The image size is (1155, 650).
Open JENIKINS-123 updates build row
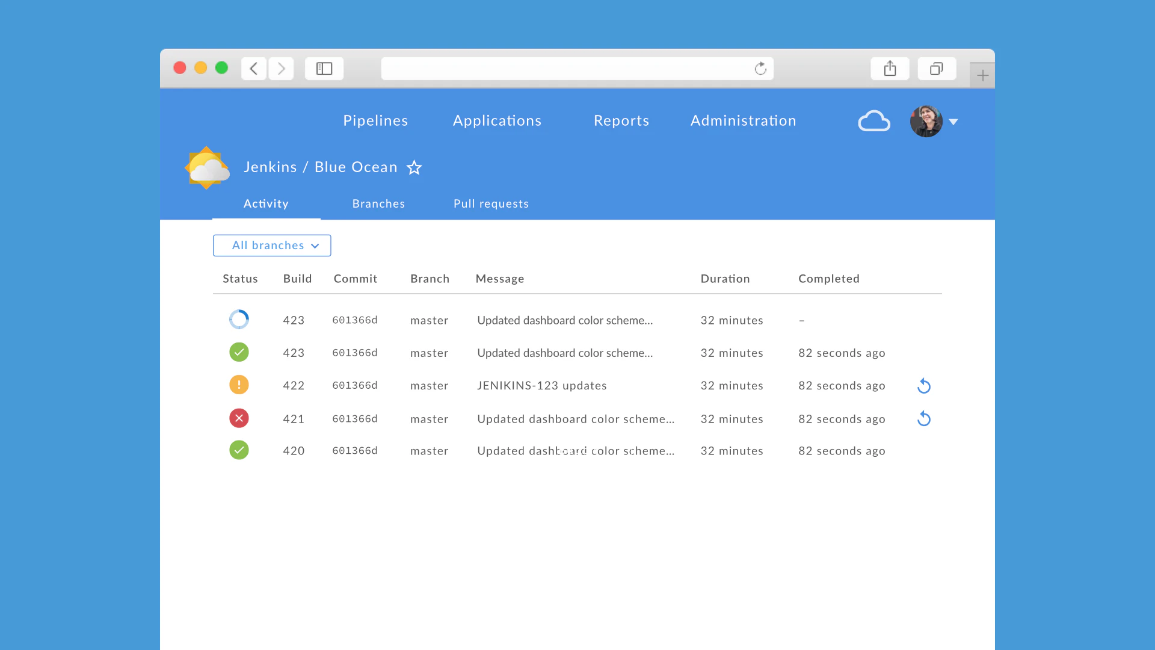[541, 385]
